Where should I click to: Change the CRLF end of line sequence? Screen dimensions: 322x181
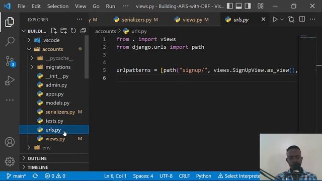(x=184, y=176)
